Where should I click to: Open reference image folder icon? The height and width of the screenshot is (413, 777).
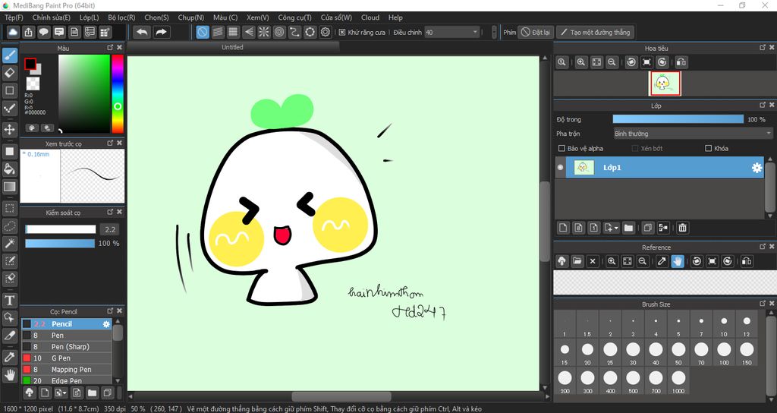577,261
